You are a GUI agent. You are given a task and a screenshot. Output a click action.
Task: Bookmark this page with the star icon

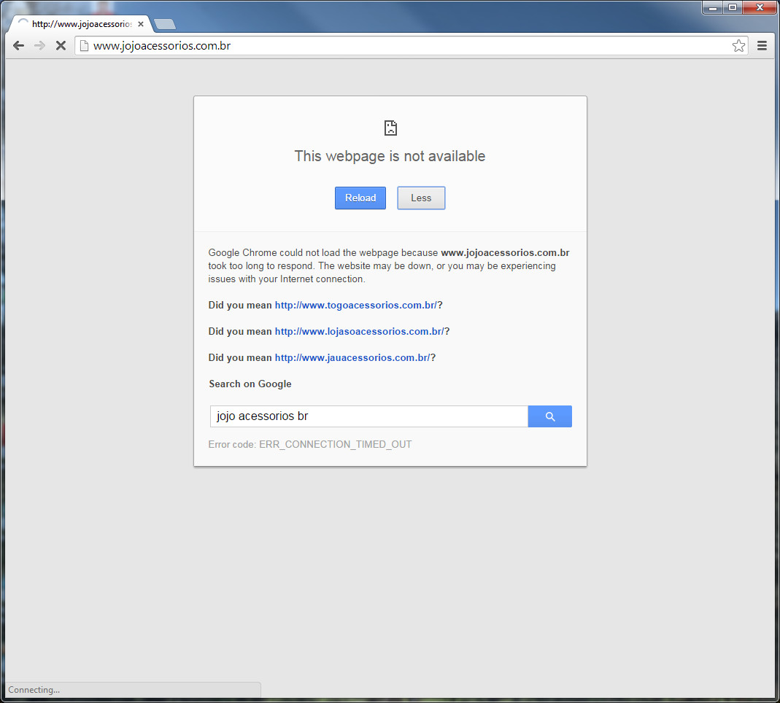tap(738, 46)
